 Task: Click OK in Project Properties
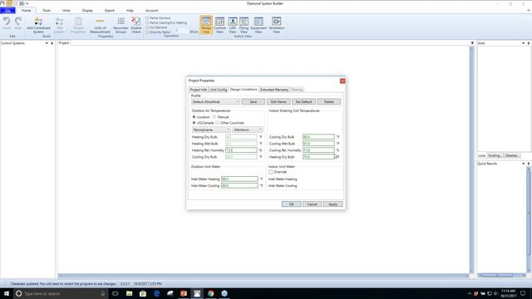coord(291,204)
